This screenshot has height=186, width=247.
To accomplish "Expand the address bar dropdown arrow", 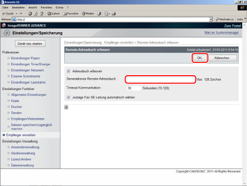I will pyautogui.click(x=211, y=19).
